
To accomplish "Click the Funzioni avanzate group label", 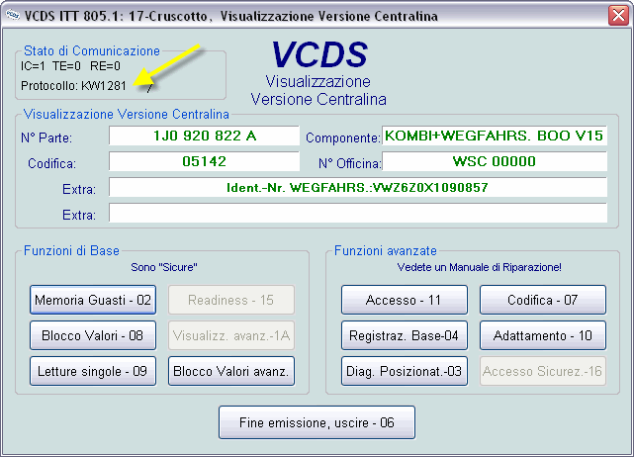I will click(x=386, y=250).
